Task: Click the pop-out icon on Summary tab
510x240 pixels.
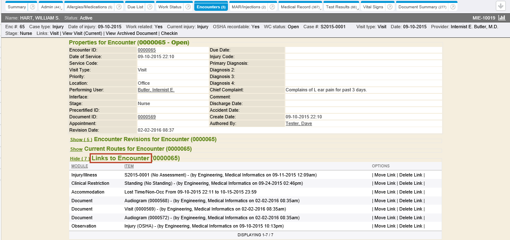Action: coord(32,7)
